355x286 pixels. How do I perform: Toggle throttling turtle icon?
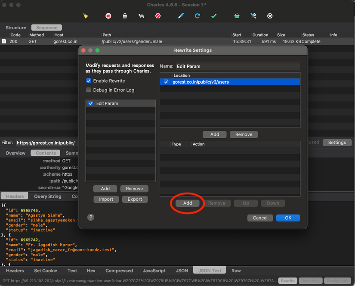(141, 16)
